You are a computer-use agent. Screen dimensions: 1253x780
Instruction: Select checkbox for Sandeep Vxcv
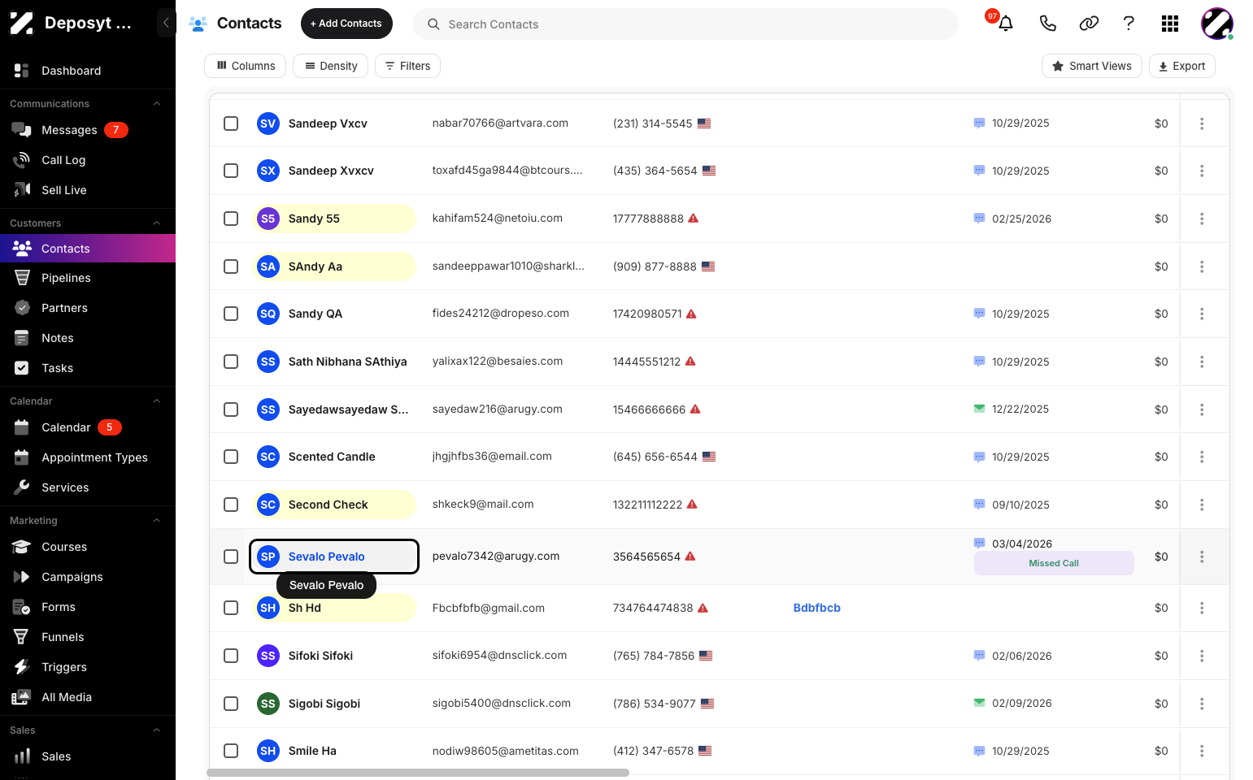click(x=231, y=123)
